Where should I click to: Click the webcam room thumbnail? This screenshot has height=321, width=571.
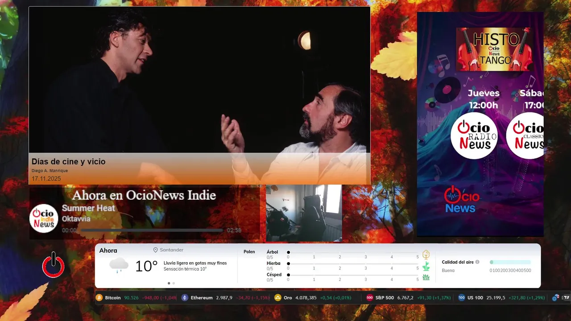coord(304,213)
